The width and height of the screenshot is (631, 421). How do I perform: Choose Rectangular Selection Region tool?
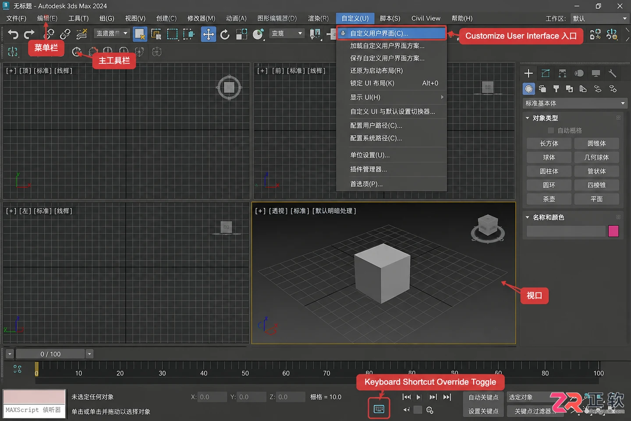click(172, 34)
